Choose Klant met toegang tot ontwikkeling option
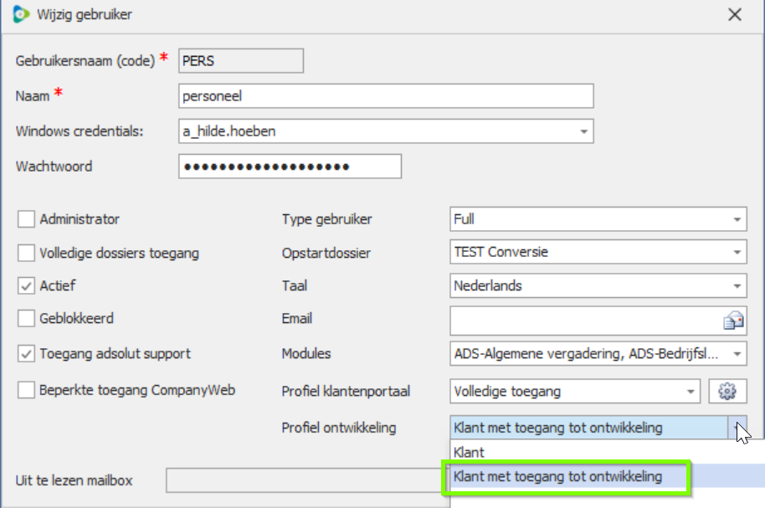The height and width of the screenshot is (508, 765). click(557, 477)
